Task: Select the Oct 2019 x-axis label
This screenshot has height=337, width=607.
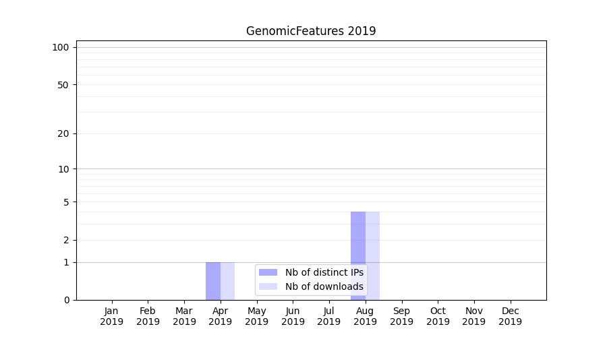Action: click(x=438, y=316)
